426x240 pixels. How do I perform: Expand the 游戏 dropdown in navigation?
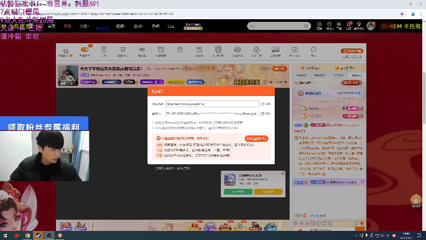pyautogui.click(x=138, y=26)
